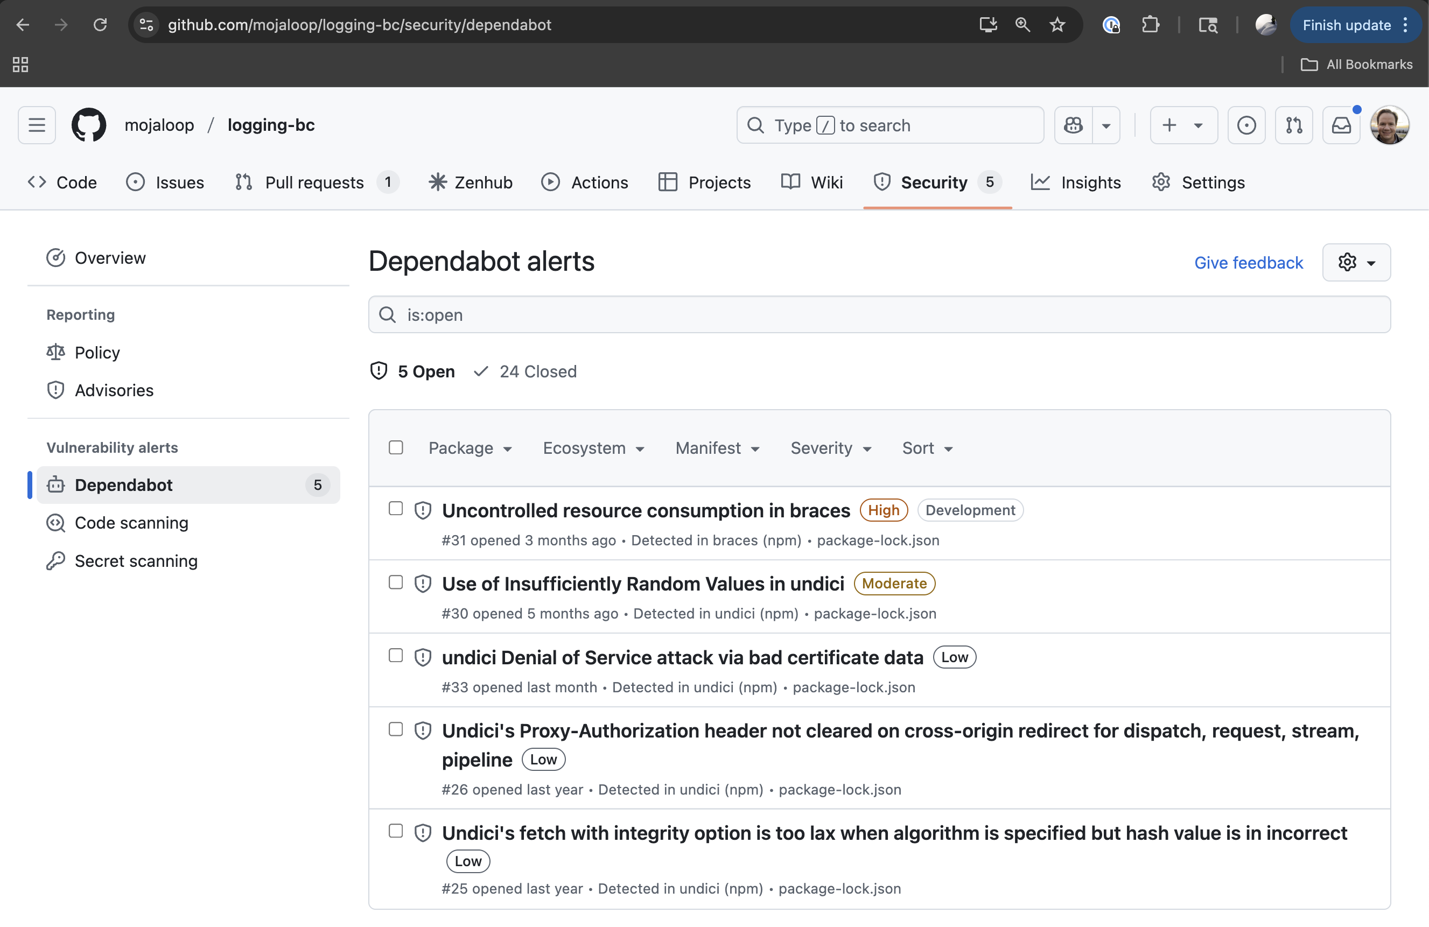Screen dimensions: 1429x927
Task: Expand the Copilot dropdown arrow
Action: click(x=1106, y=125)
